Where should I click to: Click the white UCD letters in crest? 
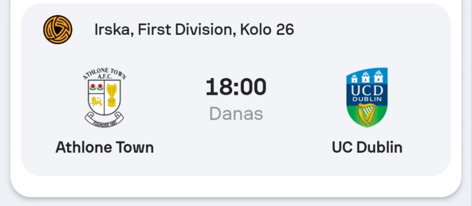tap(367, 90)
